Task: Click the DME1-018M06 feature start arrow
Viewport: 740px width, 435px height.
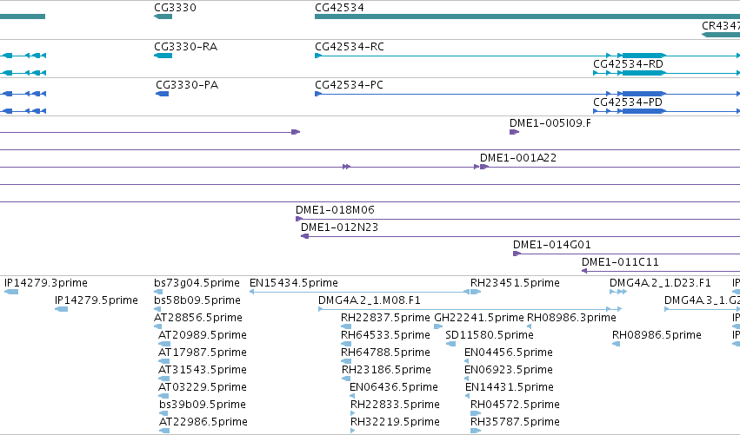Action: pos(299,219)
